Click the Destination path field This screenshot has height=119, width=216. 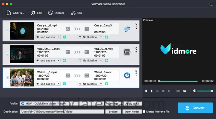pyautogui.click(x=62, y=112)
